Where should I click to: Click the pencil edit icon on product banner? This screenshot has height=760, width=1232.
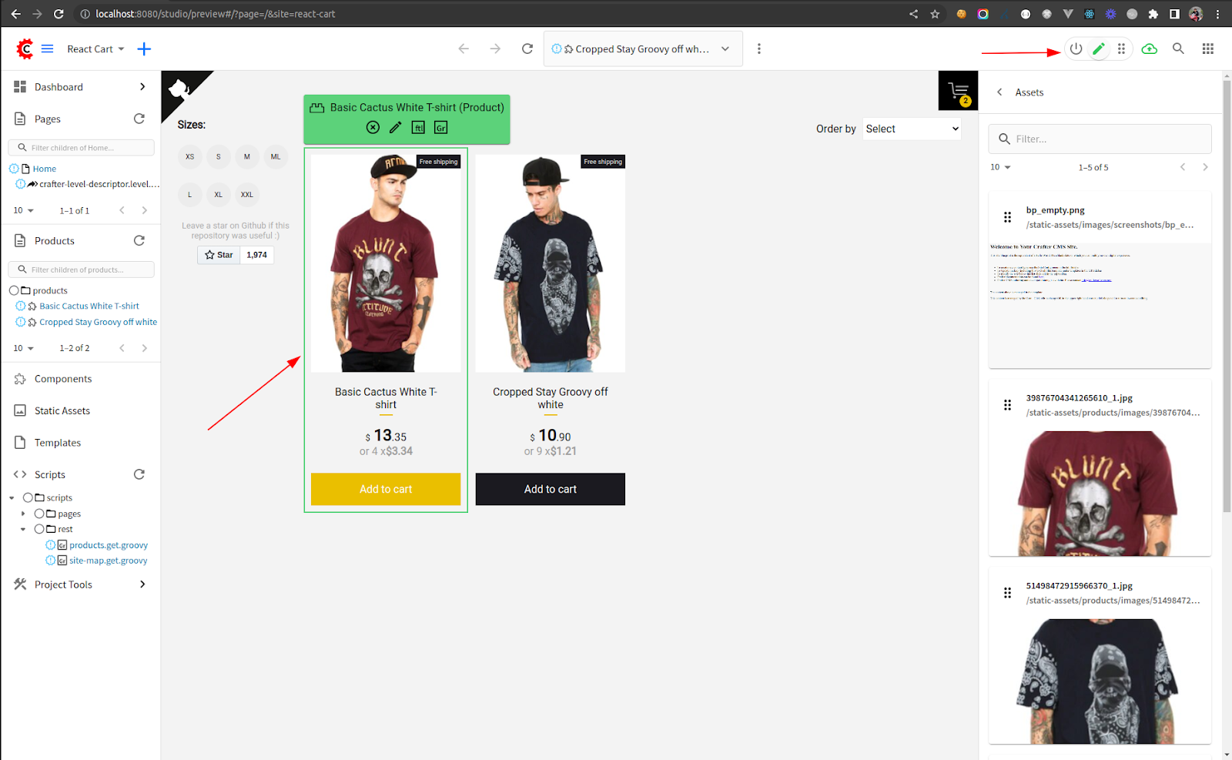point(395,128)
